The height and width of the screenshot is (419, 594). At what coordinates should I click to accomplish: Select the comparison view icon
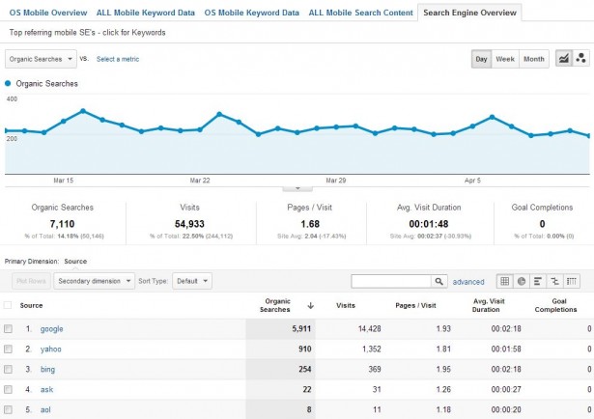pos(554,281)
